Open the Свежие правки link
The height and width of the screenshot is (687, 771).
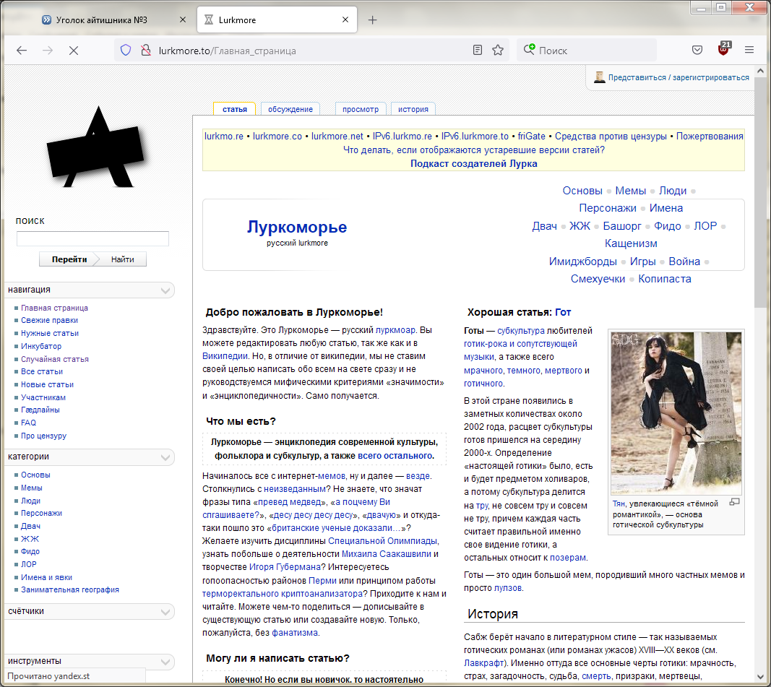click(49, 321)
